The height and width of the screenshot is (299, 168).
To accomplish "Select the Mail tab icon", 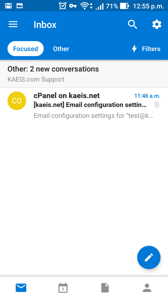I will click(x=21, y=288).
